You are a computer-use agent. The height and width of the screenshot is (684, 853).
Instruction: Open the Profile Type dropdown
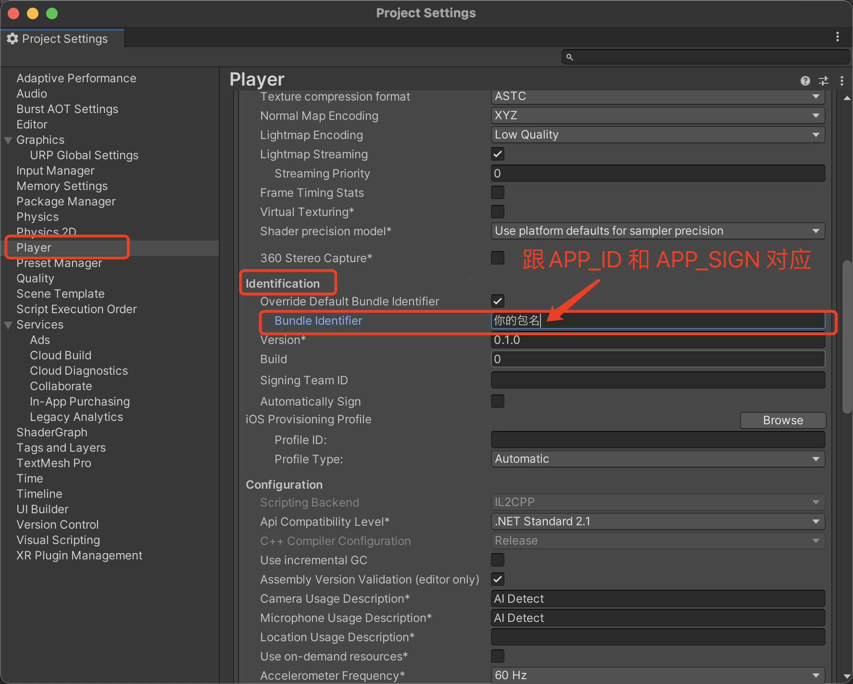657,459
